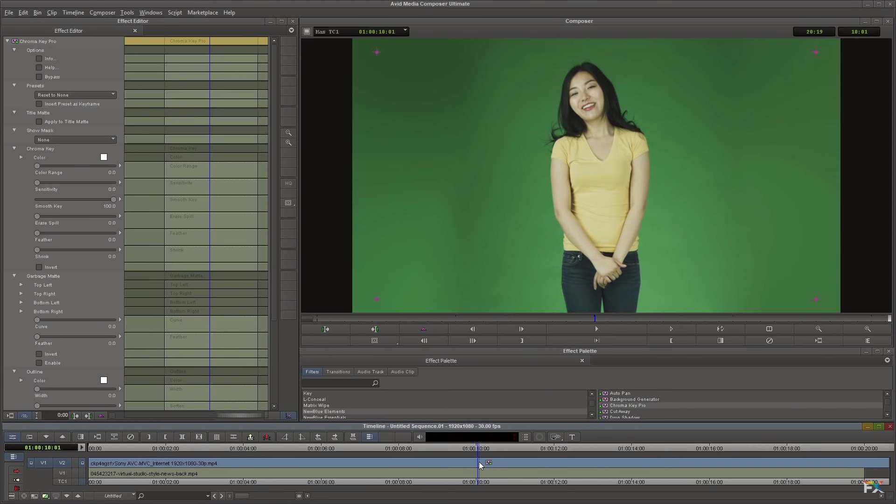This screenshot has height=504, width=896.
Task: Open the Presets Reset to None dropdown
Action: [74, 94]
